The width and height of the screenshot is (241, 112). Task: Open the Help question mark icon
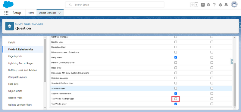(x=214, y=5)
